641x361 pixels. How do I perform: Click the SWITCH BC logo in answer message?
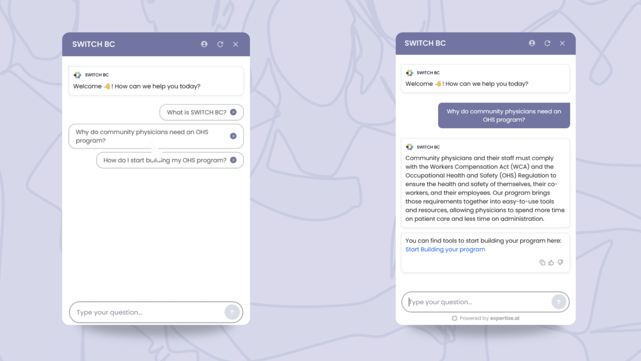coord(410,147)
